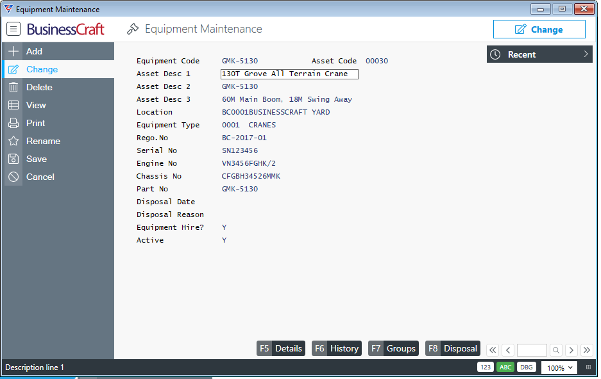601x379 pixels.
Task: Click the Delete trash can icon
Action: 13,87
